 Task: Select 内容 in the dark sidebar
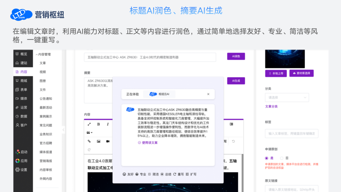tap(23, 72)
